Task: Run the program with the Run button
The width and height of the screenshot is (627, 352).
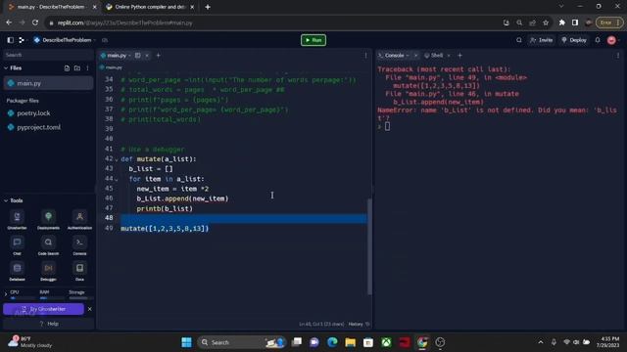Action: tap(313, 40)
